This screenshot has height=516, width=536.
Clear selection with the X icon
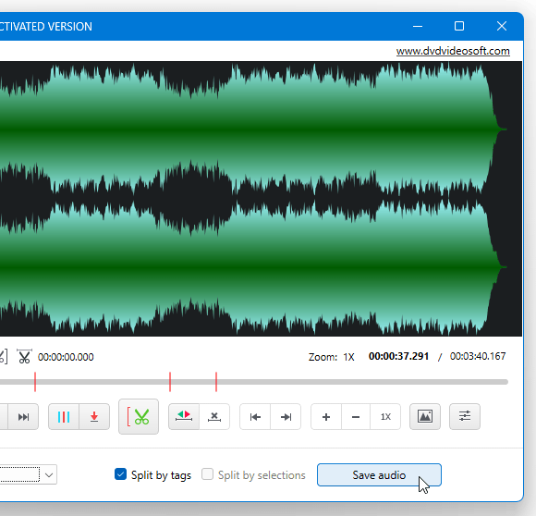click(x=214, y=417)
